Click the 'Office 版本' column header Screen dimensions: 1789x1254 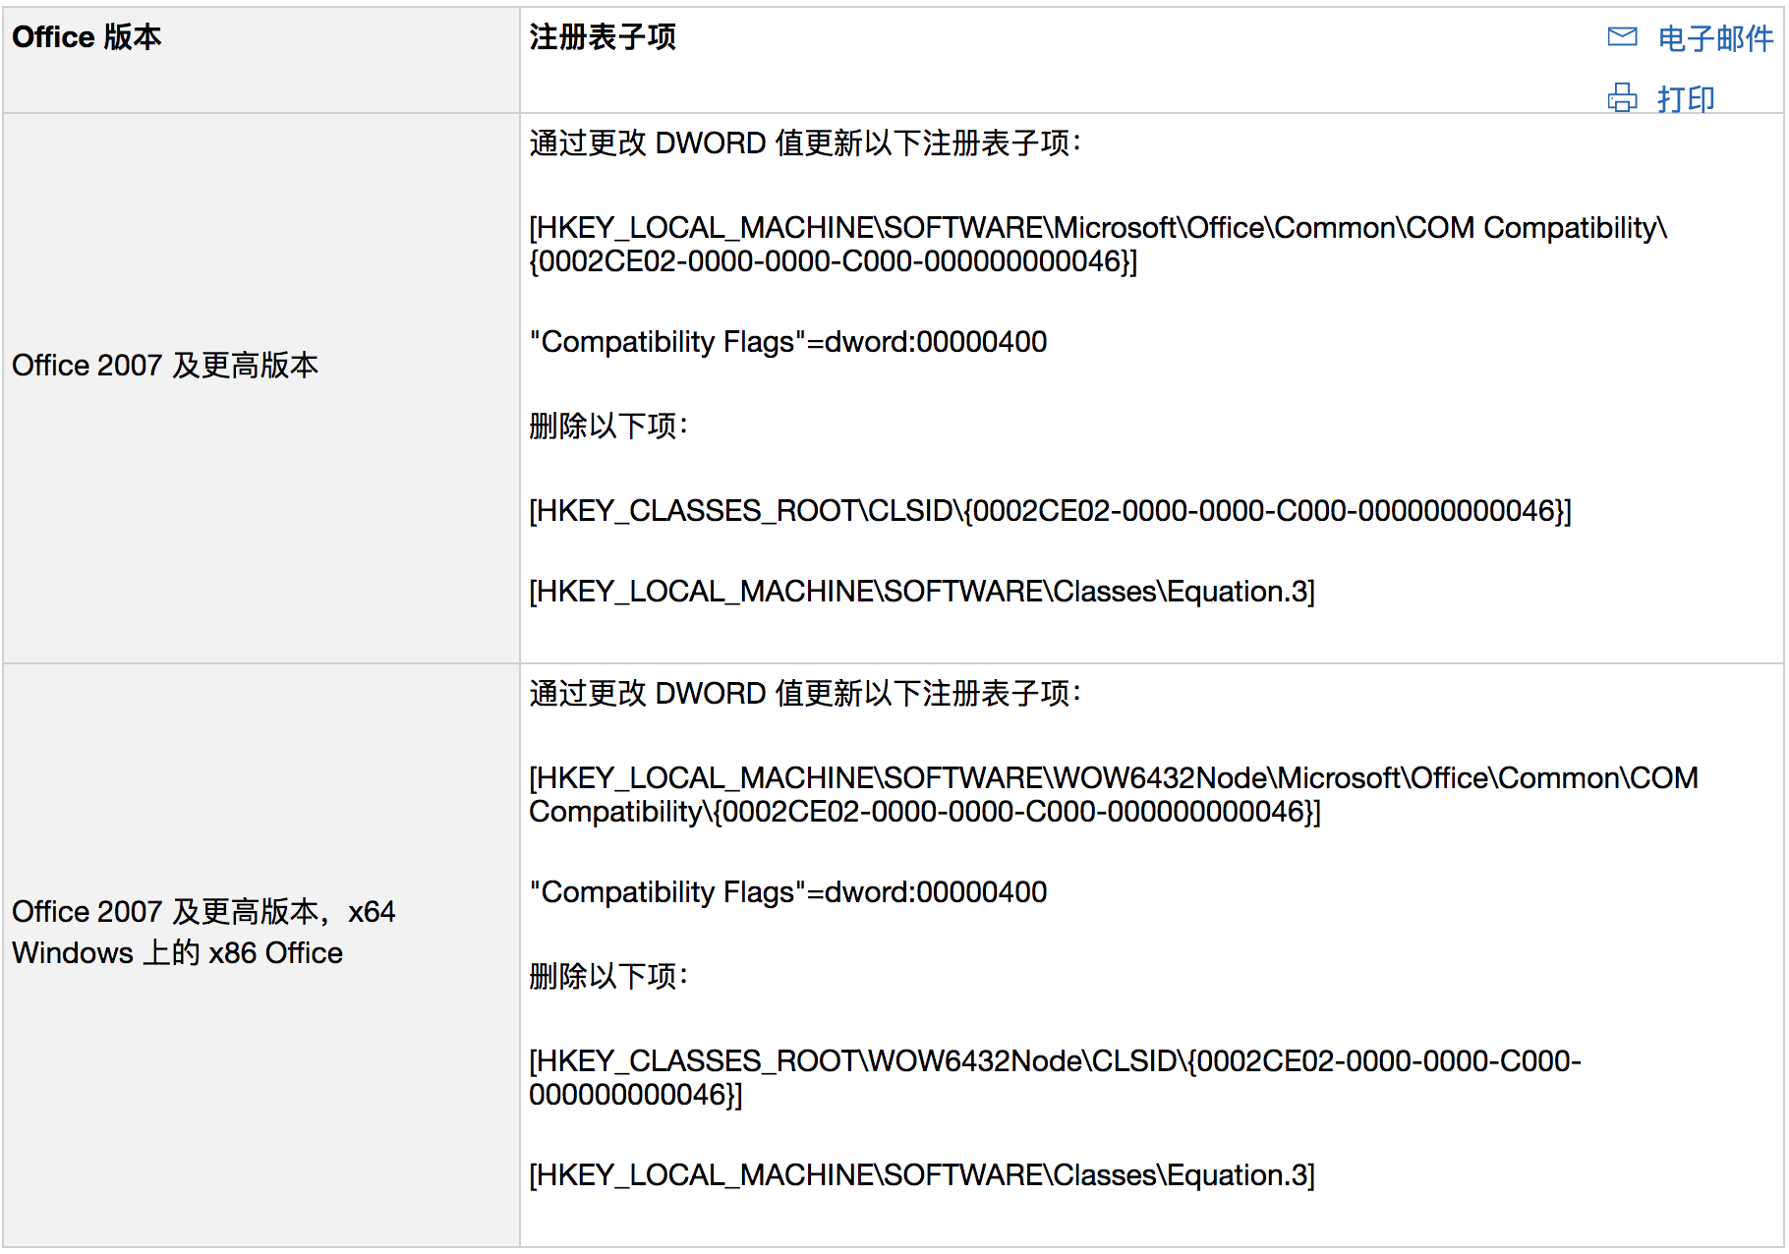(87, 37)
